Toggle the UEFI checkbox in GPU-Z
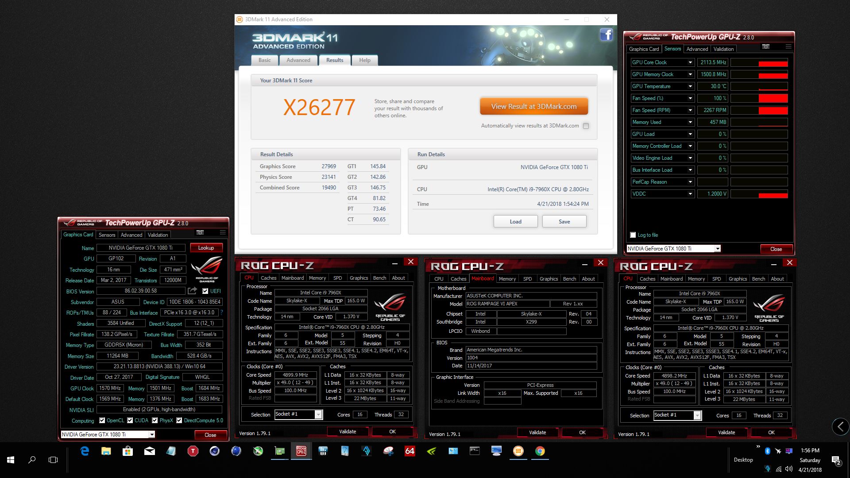The image size is (850, 478). pos(205,291)
